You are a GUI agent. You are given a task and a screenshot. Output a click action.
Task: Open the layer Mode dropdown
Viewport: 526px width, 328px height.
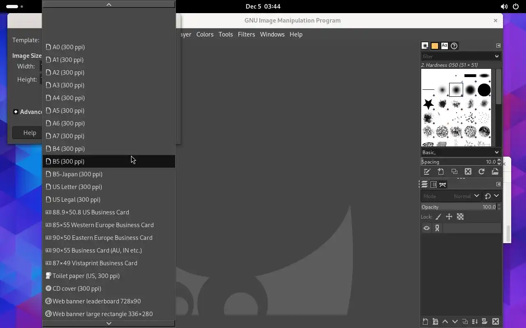[451, 196]
